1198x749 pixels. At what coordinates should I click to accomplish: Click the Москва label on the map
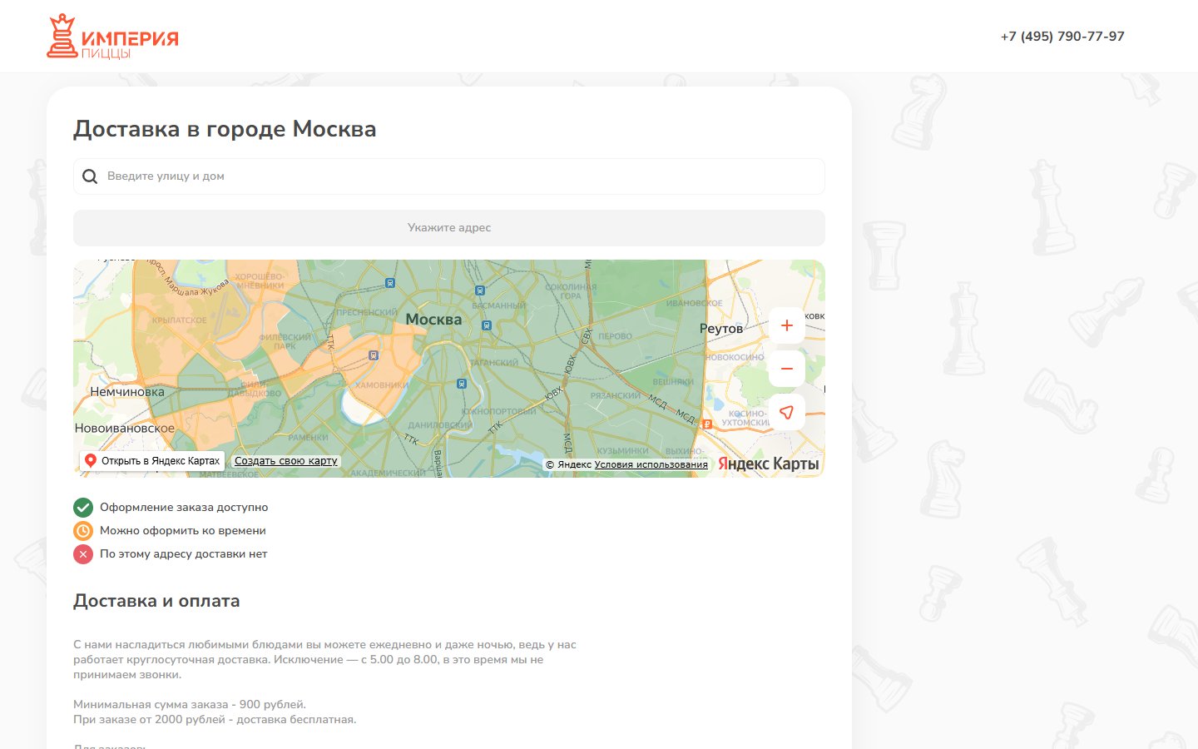pyautogui.click(x=433, y=320)
